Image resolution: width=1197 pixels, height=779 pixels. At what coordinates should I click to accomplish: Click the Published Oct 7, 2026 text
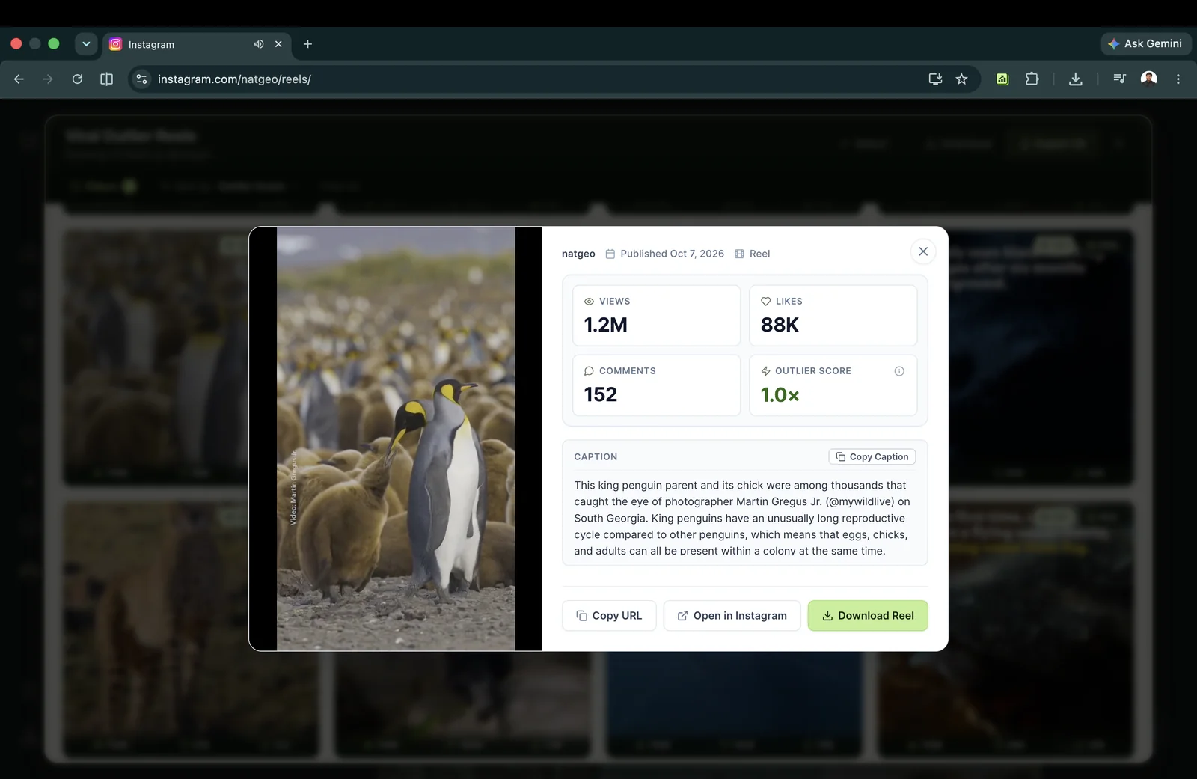pyautogui.click(x=672, y=254)
